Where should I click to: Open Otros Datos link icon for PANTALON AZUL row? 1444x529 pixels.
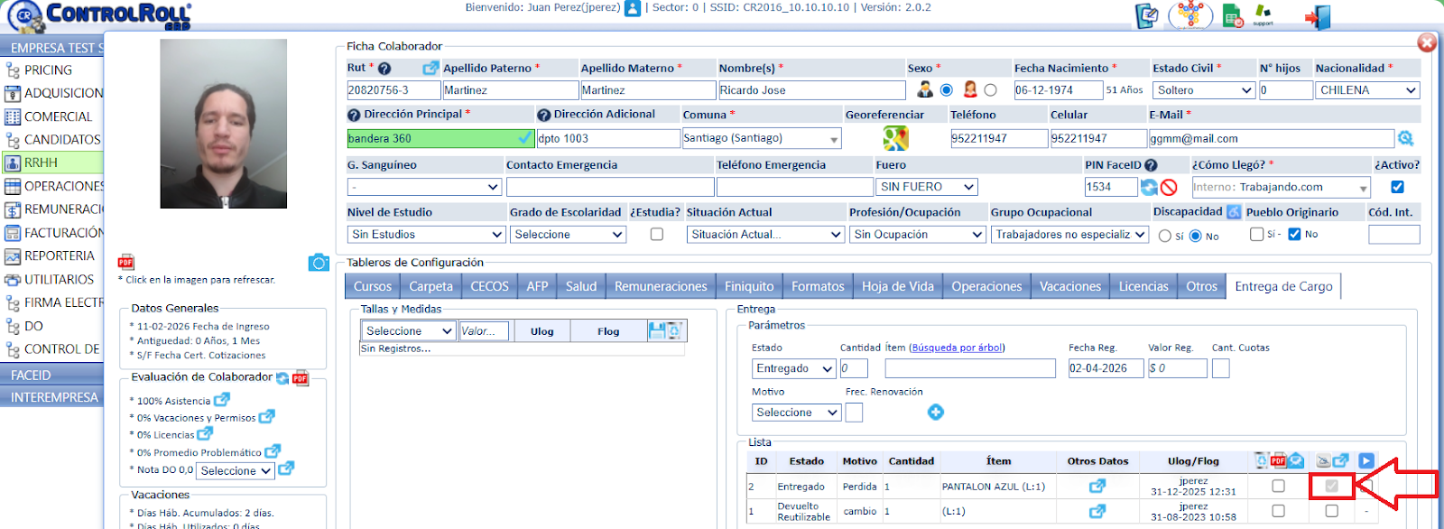click(x=1097, y=487)
